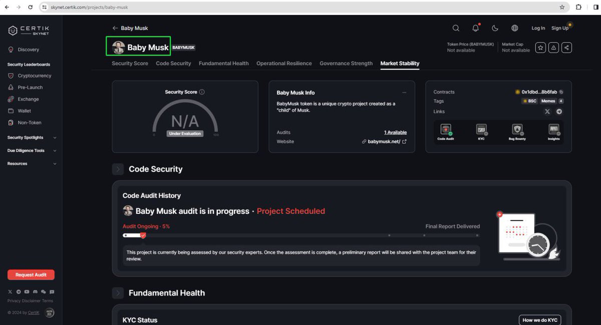This screenshot has width=601, height=325.
Task: Collapse the Code Security section
Action: (x=118, y=169)
